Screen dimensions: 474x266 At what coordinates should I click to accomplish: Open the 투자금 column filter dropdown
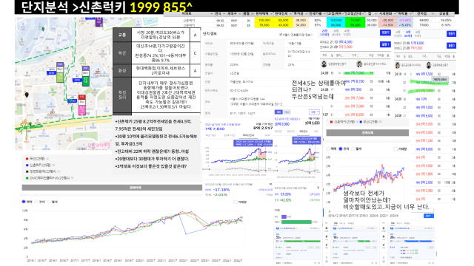[x=306, y=14]
